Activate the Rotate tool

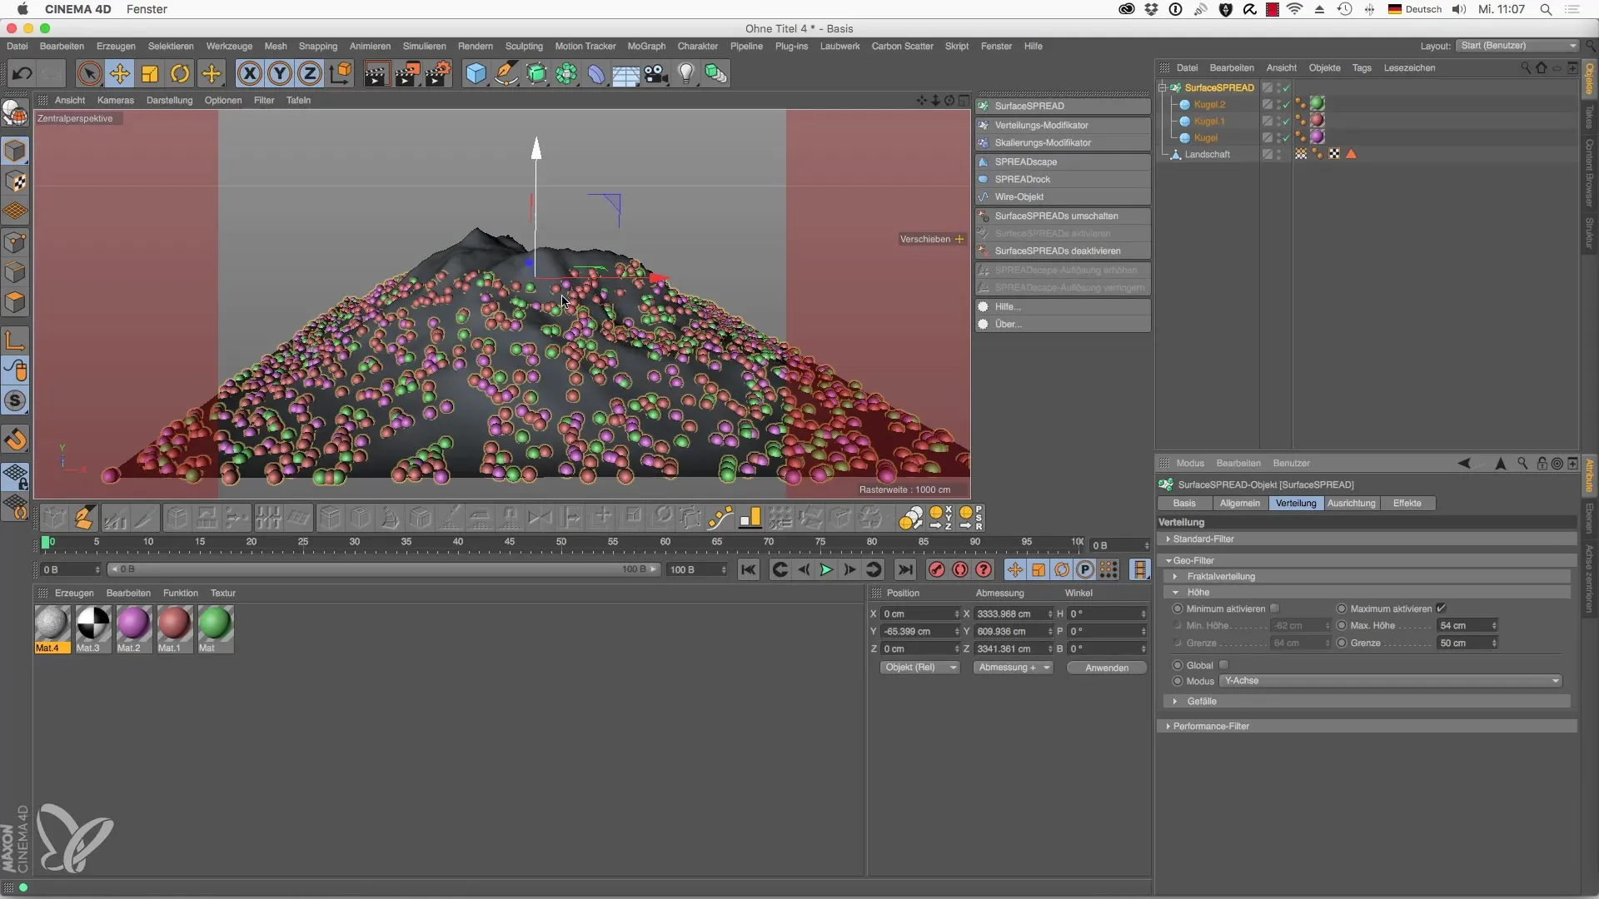click(180, 74)
